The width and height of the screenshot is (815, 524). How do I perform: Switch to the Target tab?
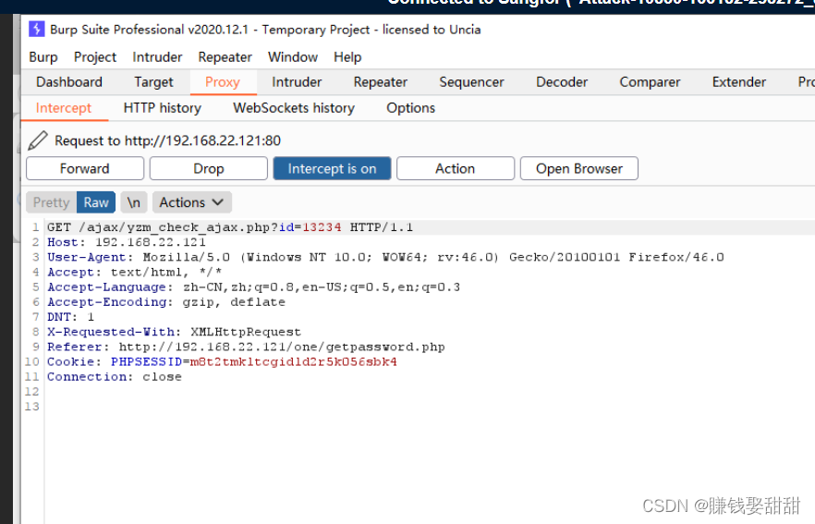click(x=153, y=82)
